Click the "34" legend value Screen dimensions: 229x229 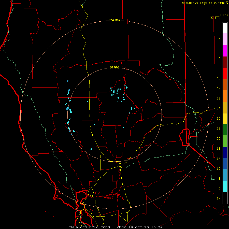click(219, 108)
